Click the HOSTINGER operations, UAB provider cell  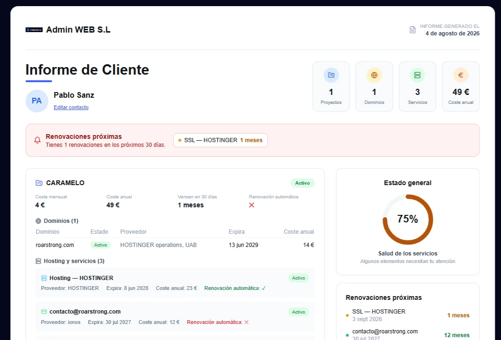[158, 245]
